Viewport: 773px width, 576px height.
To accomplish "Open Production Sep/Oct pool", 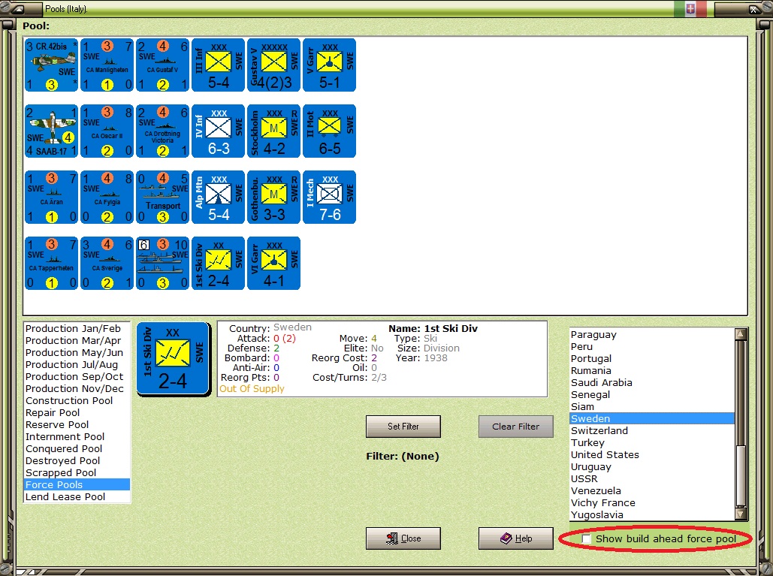I will (x=77, y=376).
